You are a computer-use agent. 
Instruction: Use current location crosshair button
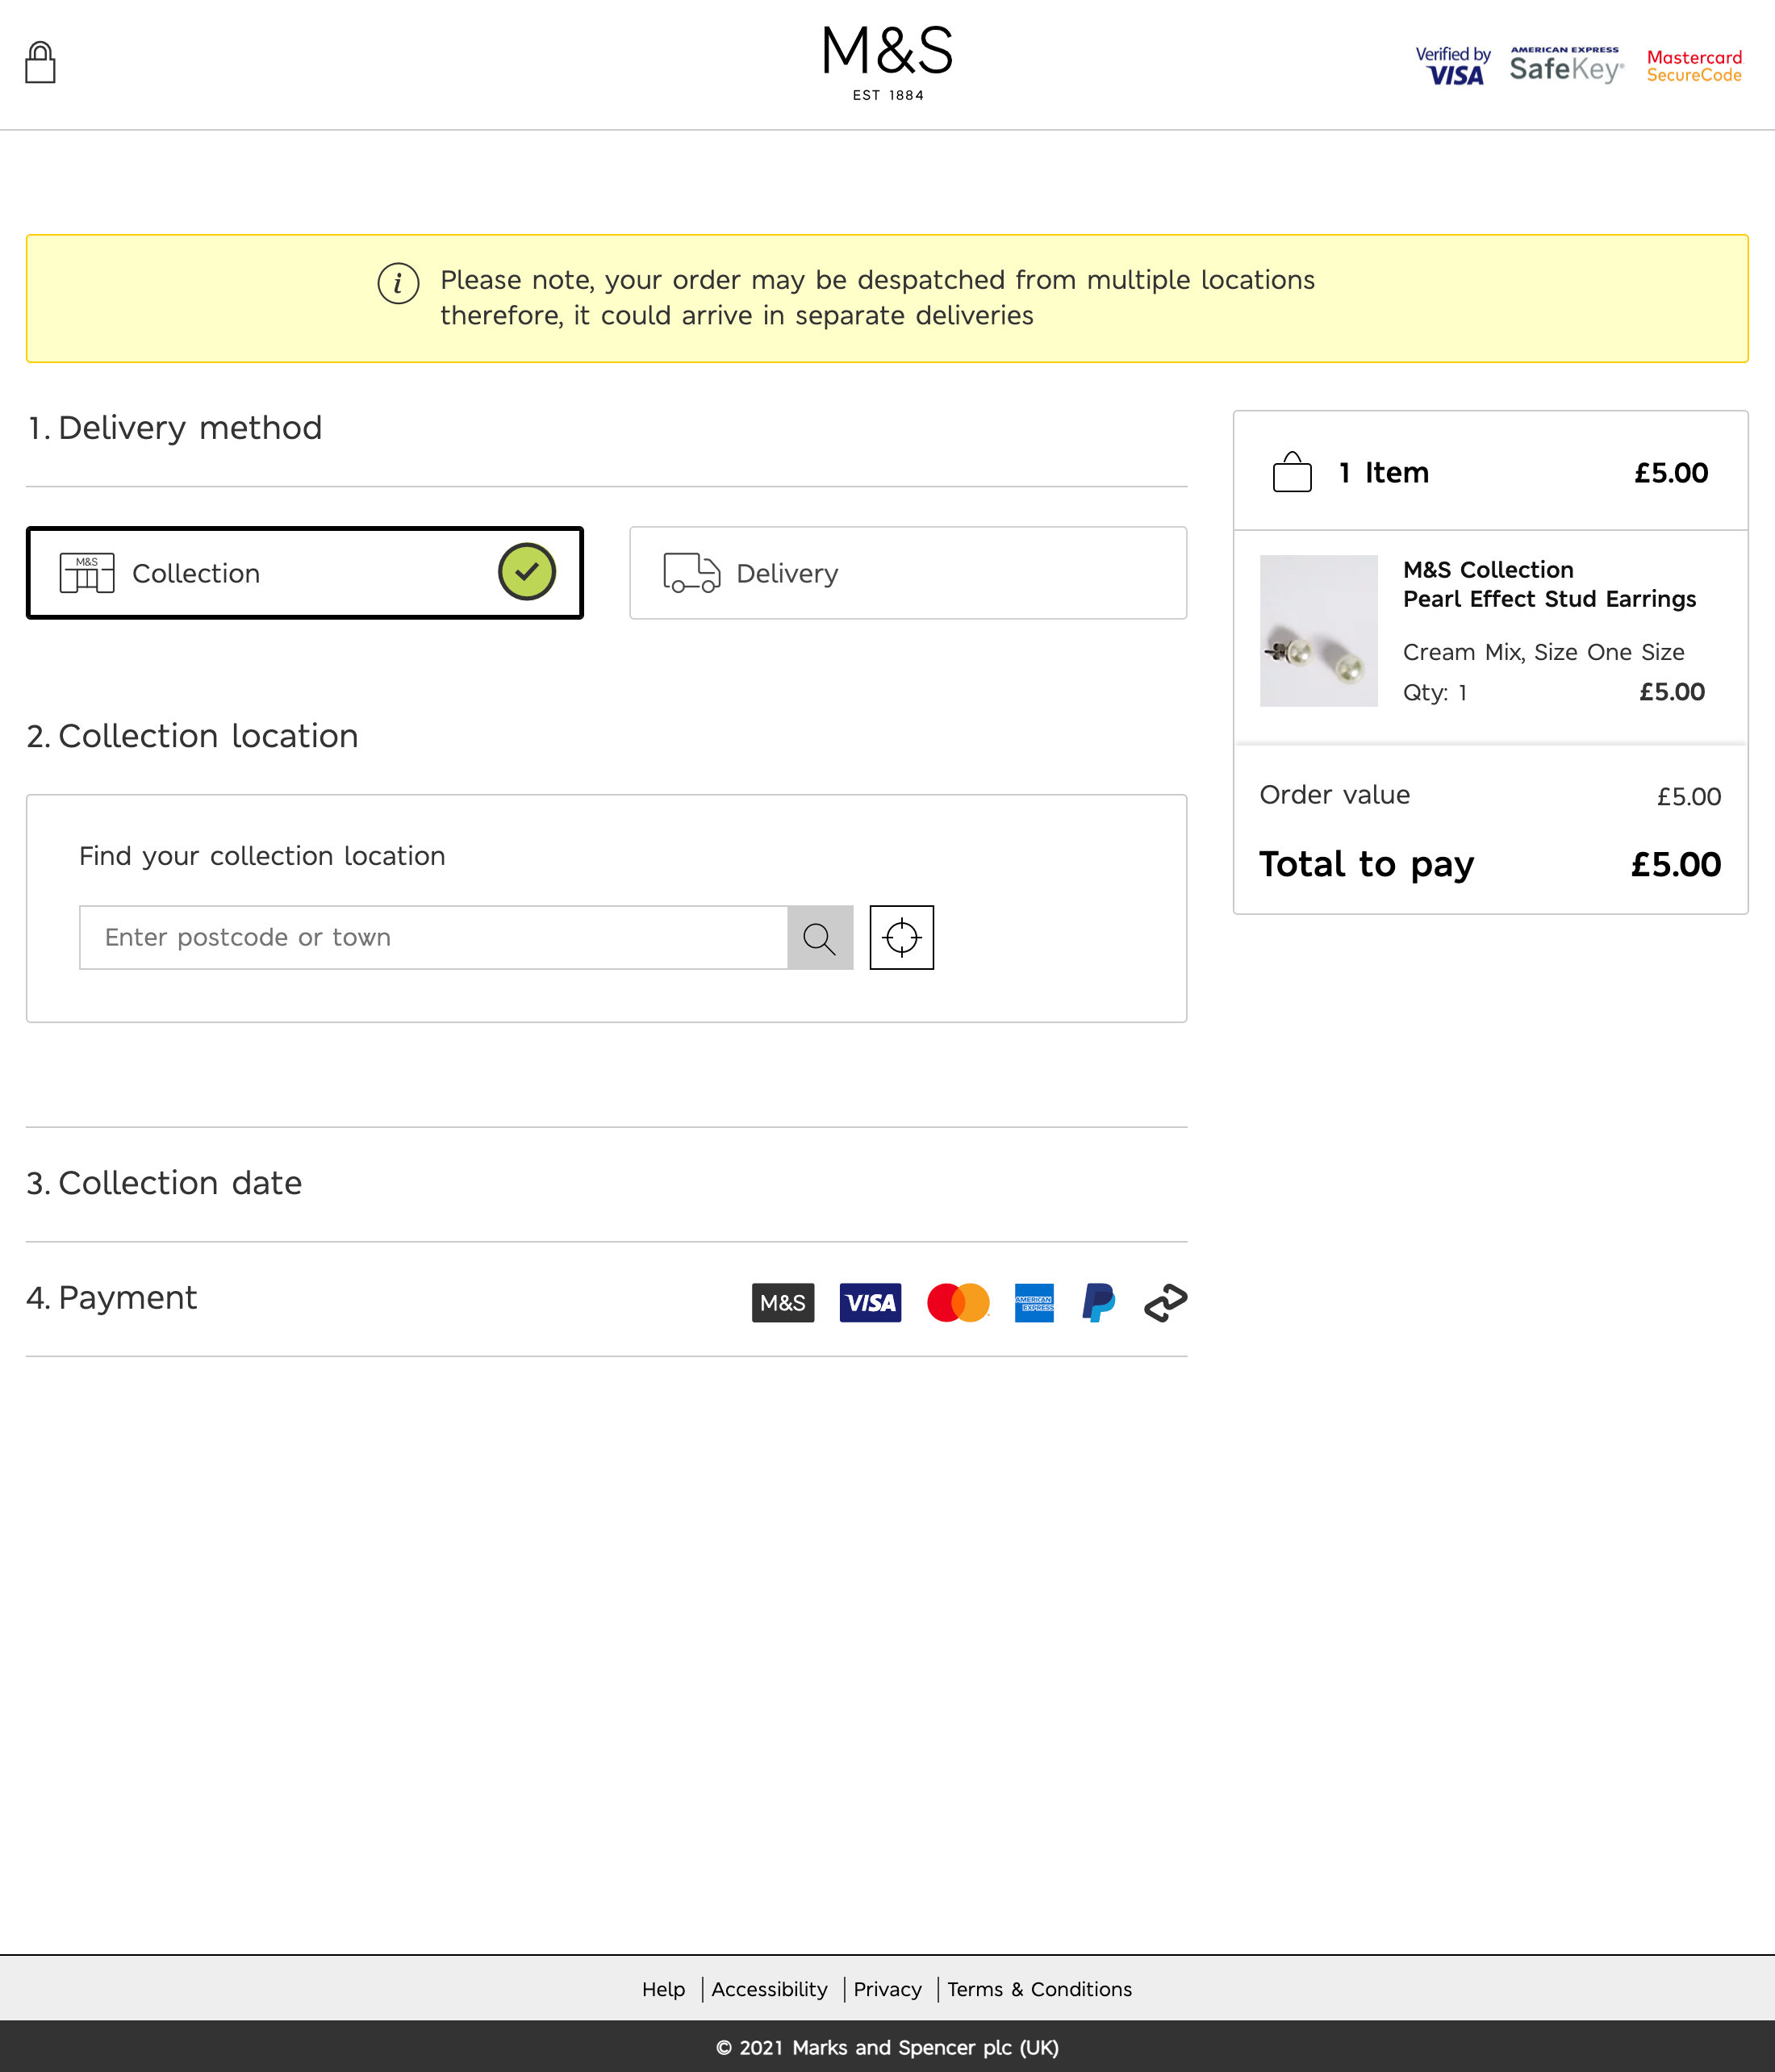click(901, 938)
